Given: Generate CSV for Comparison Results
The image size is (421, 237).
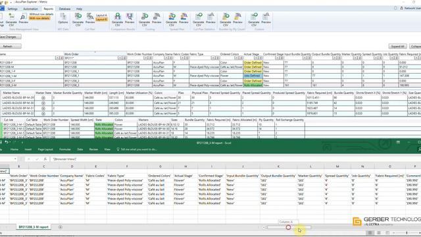Looking at the screenshot, I should (117, 20).
